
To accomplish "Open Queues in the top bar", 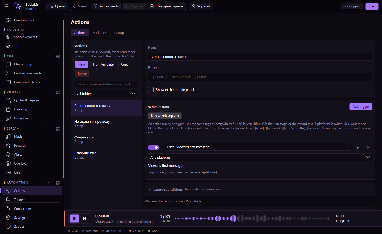I will 57,6.
